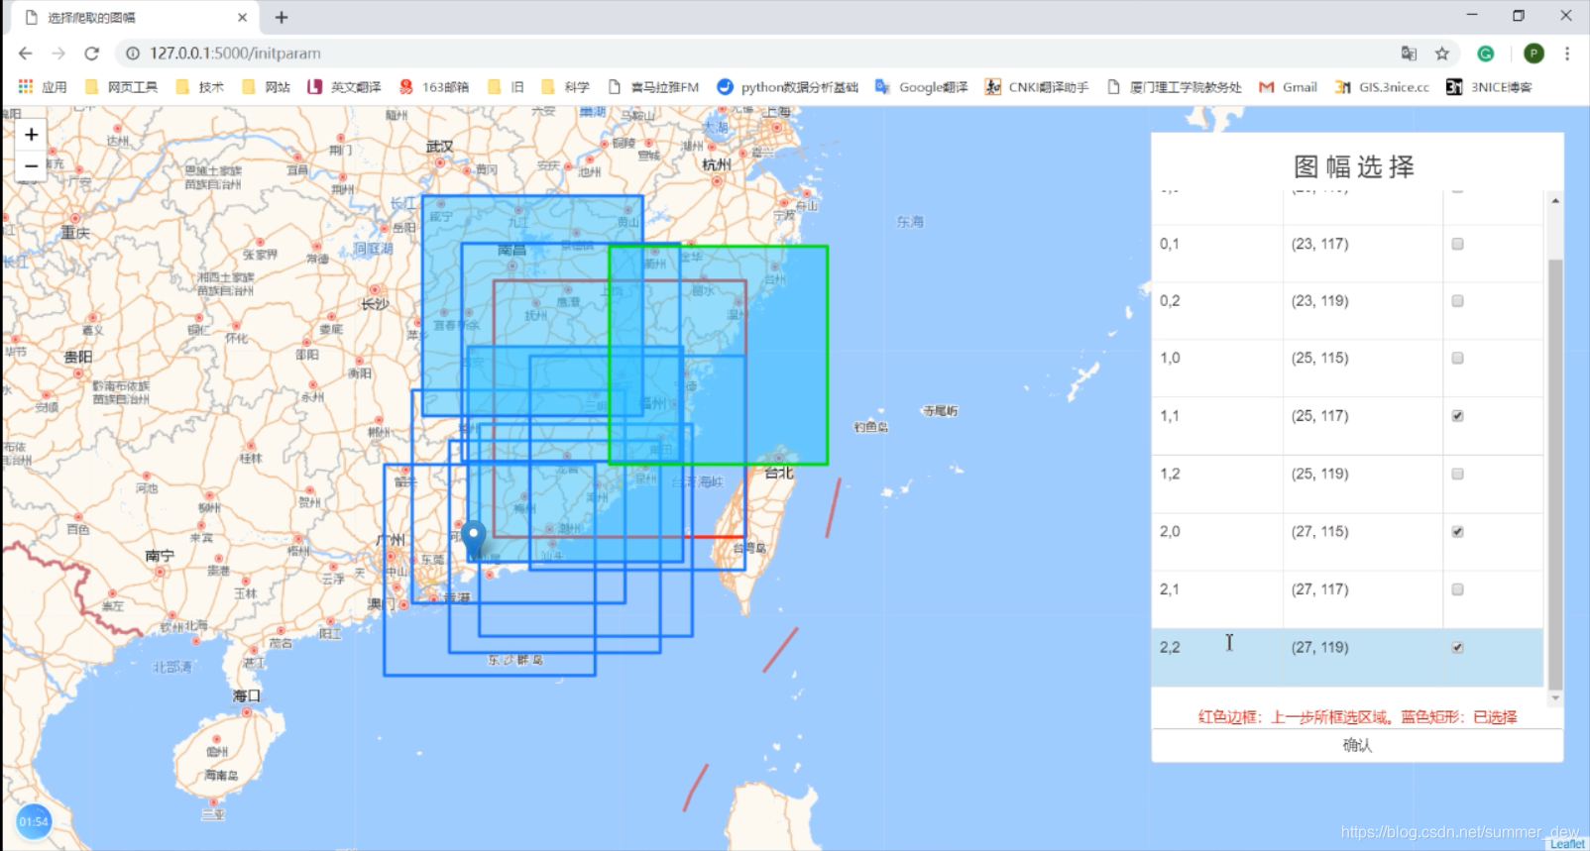The image size is (1590, 851).
Task: Open the 技术 bookmark folder
Action: point(199,87)
